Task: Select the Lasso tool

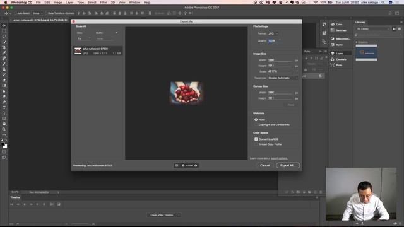Action: click(x=4, y=37)
